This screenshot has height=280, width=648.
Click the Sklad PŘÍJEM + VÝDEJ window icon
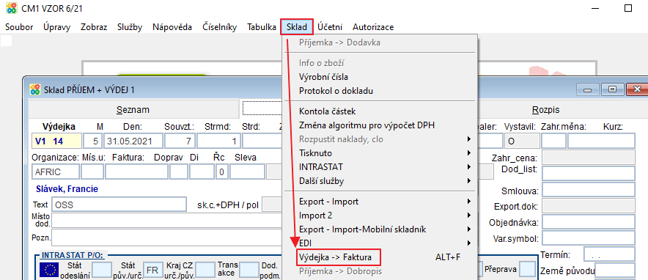35,89
